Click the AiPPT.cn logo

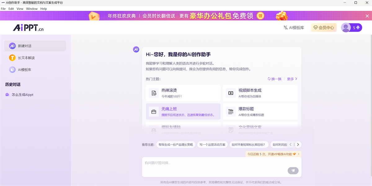click(x=28, y=28)
